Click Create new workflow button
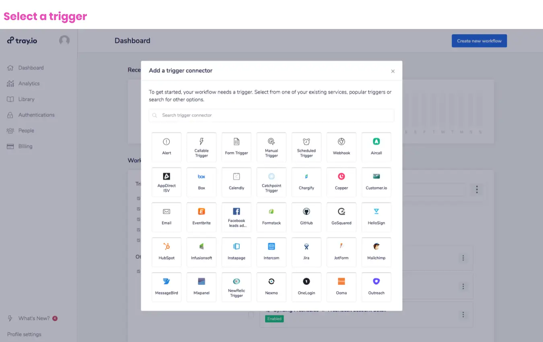The height and width of the screenshot is (342, 543). click(479, 41)
